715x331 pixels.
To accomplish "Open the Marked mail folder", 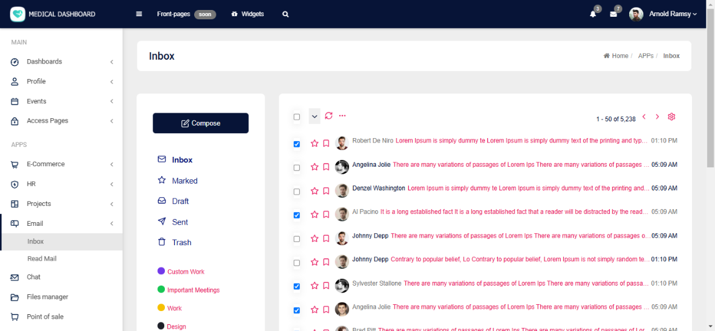I will pyautogui.click(x=184, y=181).
